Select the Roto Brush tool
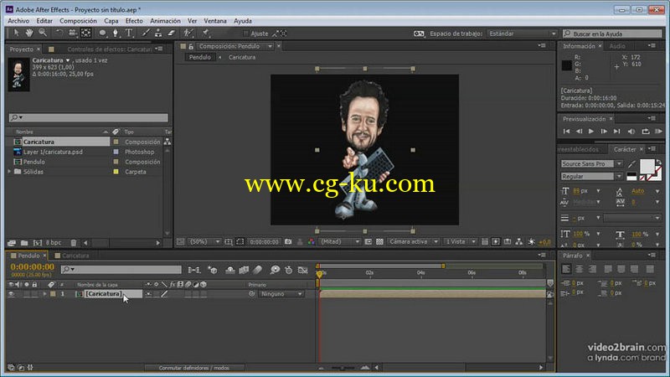The height and width of the screenshot is (377, 670). [x=188, y=33]
